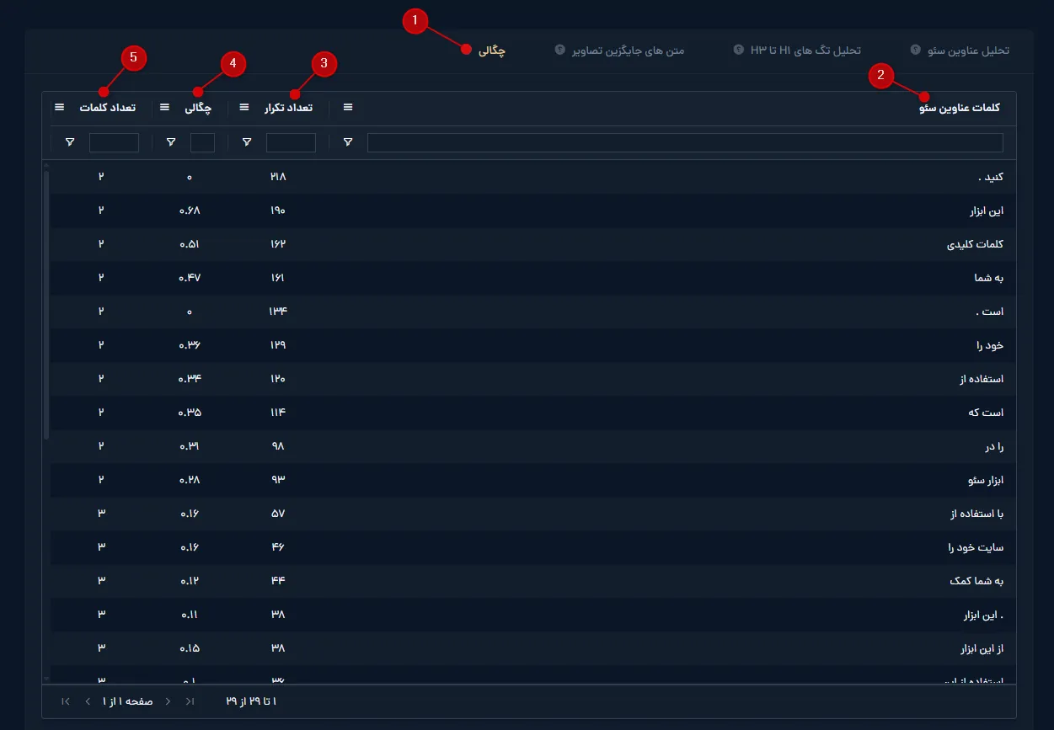
Task: Click the plain left-pointing chevron in pagination
Action: pyautogui.click(x=88, y=701)
